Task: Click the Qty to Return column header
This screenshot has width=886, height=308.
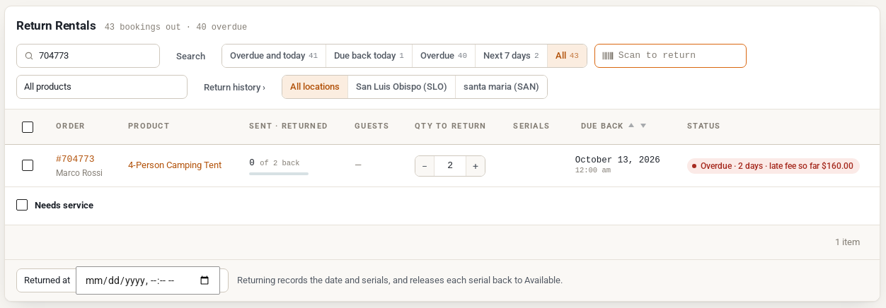Action: point(450,126)
